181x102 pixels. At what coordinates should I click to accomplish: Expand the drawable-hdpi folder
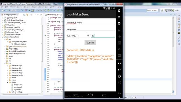tap(8, 66)
